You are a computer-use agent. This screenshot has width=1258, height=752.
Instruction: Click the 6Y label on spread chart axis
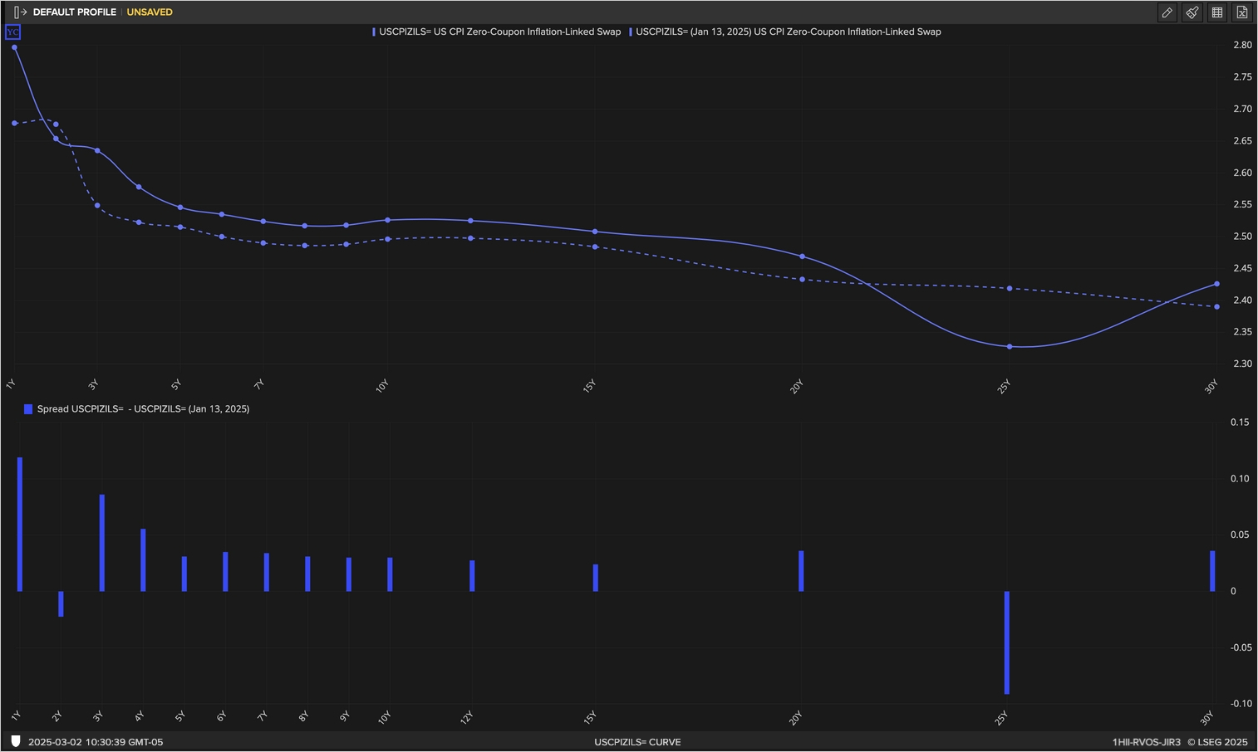(x=221, y=715)
